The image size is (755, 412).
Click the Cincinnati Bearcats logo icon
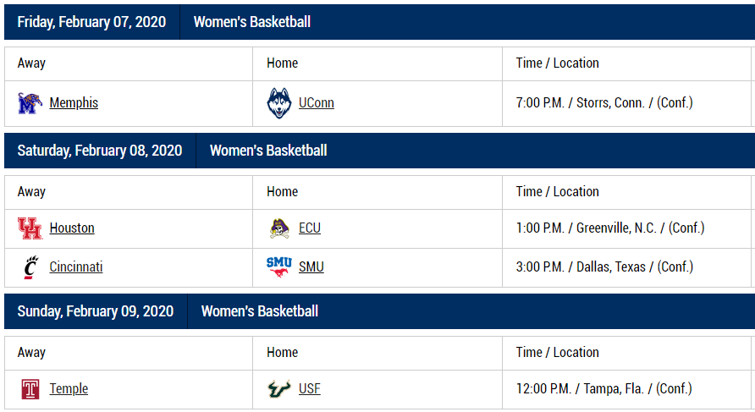[30, 267]
